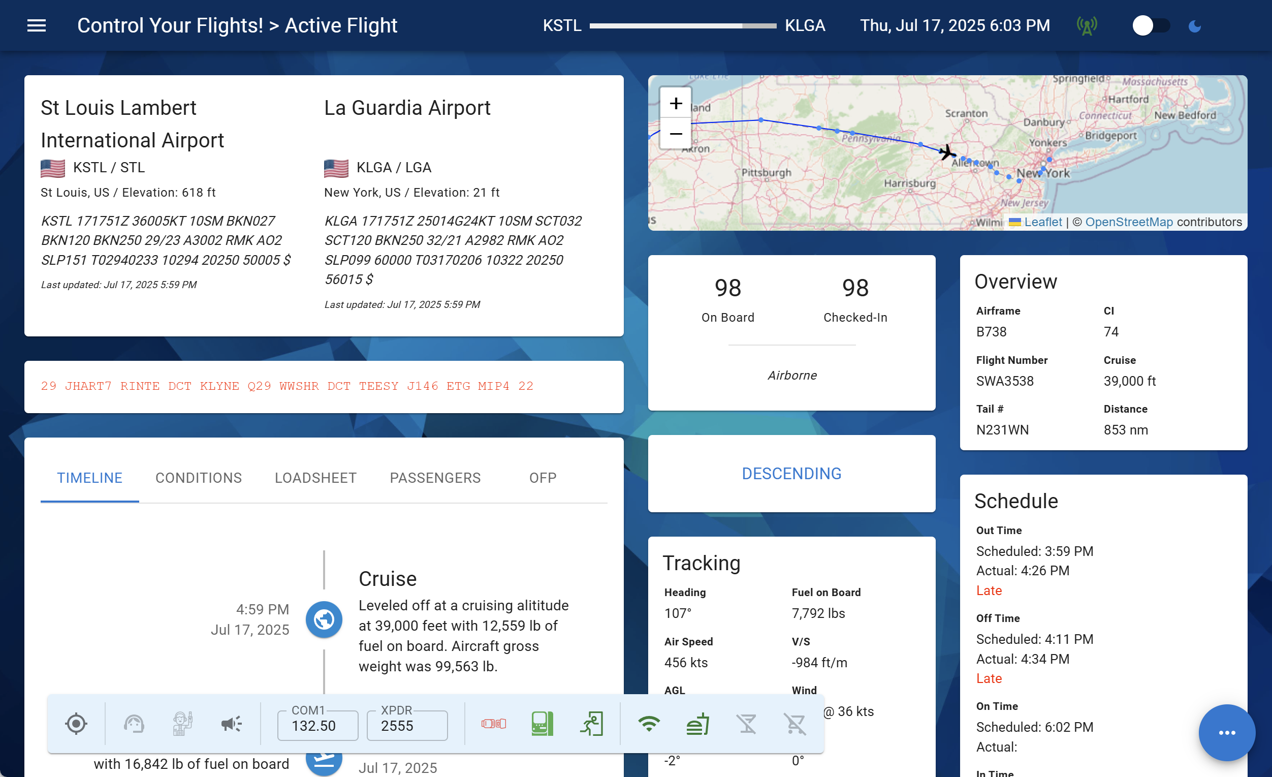Activate the deboarding exit icon
This screenshot has height=777, width=1272.
pyautogui.click(x=593, y=723)
